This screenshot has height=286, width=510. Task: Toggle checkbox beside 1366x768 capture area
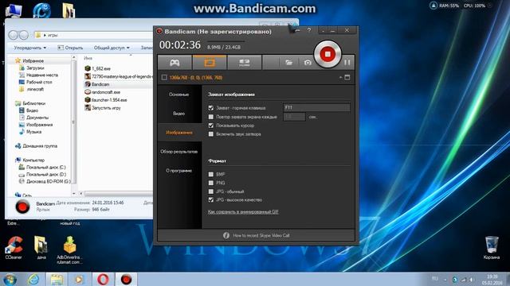(164, 78)
